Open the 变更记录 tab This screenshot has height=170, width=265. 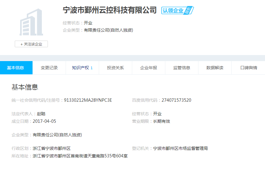49,68
